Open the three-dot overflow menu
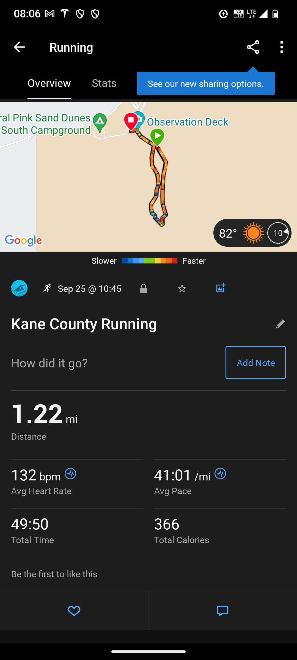The height and width of the screenshot is (660, 297). coord(282,47)
